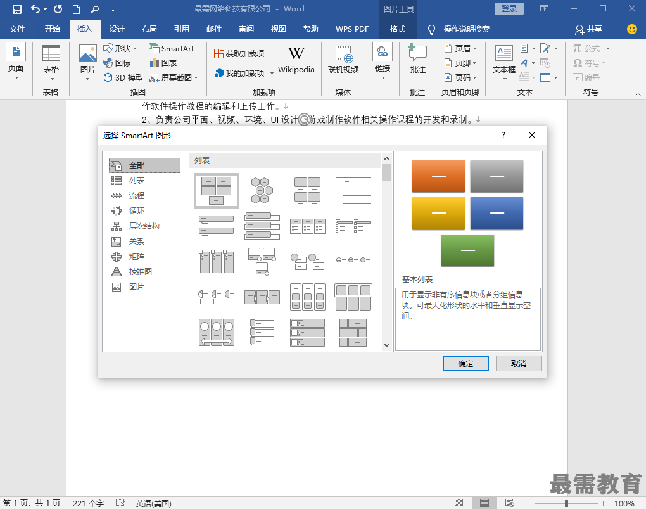Switch to web layout view in status bar
Screen dimensions: 646x509
click(510, 503)
